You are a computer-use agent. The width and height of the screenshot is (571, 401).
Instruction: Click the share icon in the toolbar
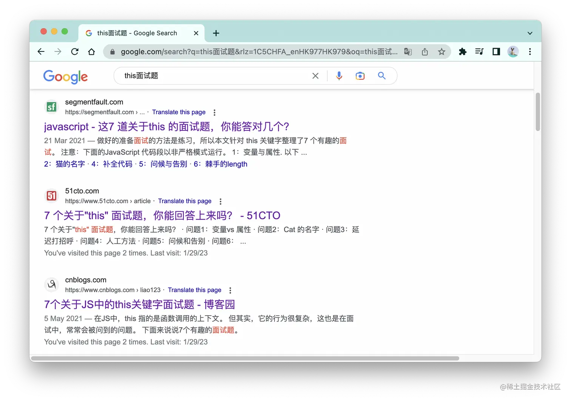click(x=425, y=52)
